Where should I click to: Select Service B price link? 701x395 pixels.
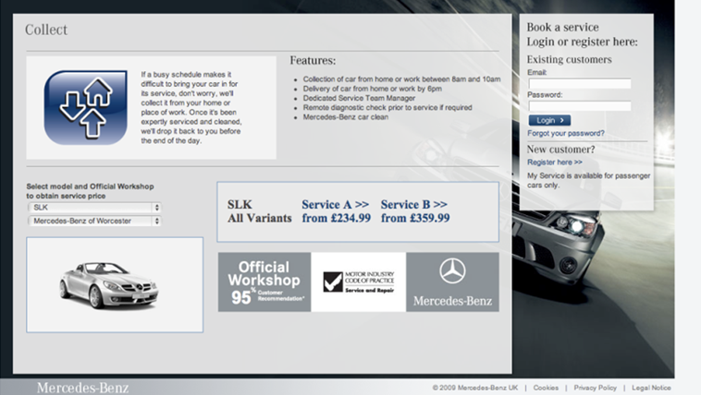point(414,211)
